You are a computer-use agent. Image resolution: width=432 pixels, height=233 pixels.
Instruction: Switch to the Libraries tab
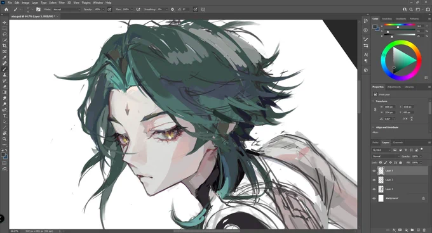[x=409, y=87]
